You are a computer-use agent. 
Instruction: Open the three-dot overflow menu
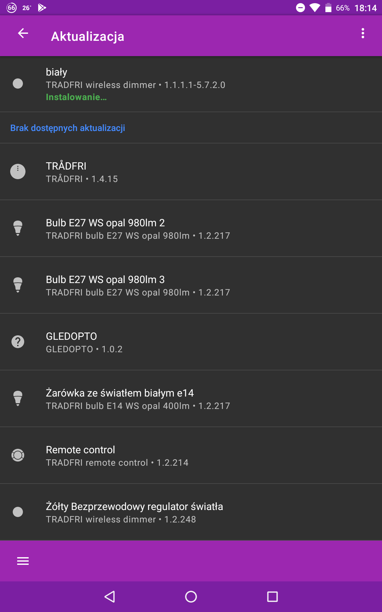(363, 33)
